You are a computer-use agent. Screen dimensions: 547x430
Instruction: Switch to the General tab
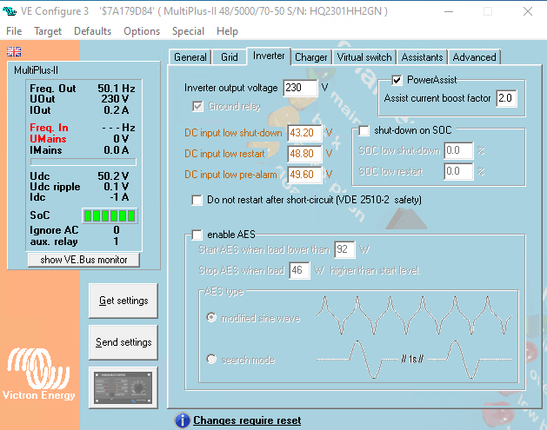click(x=190, y=57)
